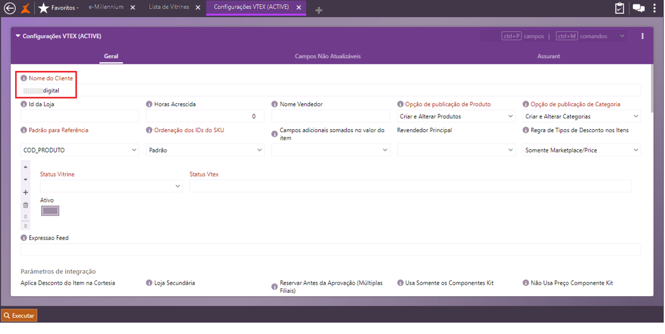Viewport: 665px width, 334px height.
Task: Click the Executar button
Action: click(x=19, y=316)
